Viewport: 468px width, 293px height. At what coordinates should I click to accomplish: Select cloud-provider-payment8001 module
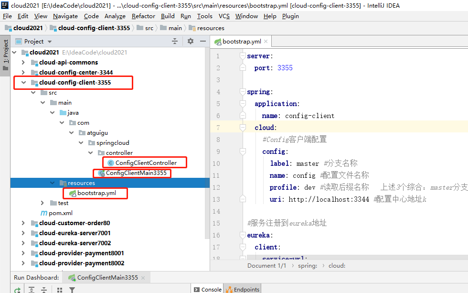point(82,253)
